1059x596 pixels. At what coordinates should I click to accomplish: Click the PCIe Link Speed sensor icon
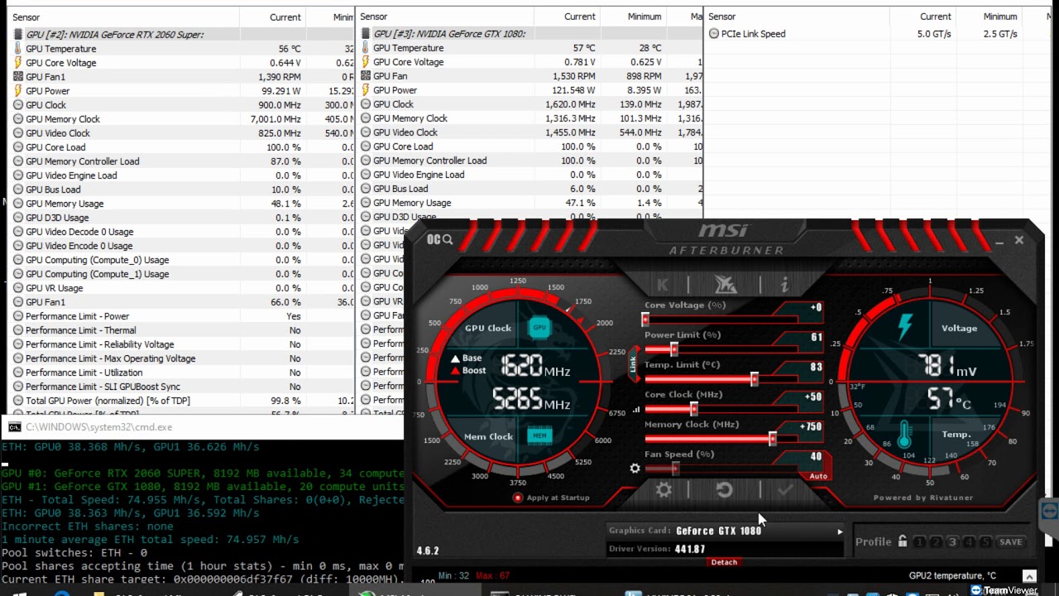pos(714,34)
